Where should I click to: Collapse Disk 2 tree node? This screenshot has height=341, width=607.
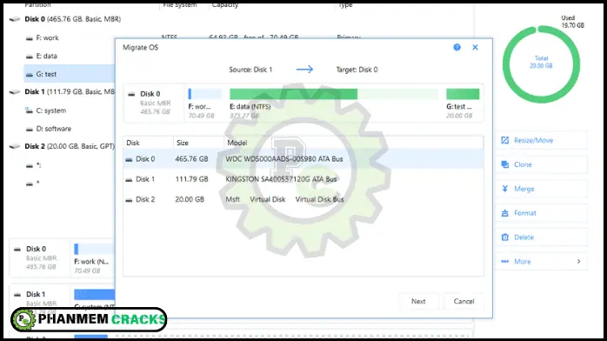(15, 146)
